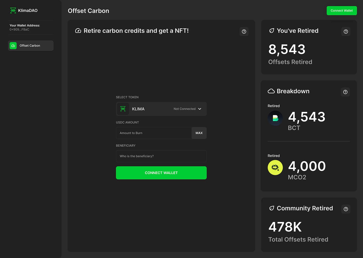Click the BENEFICIARY label
The height and width of the screenshot is (258, 363).
click(125, 146)
